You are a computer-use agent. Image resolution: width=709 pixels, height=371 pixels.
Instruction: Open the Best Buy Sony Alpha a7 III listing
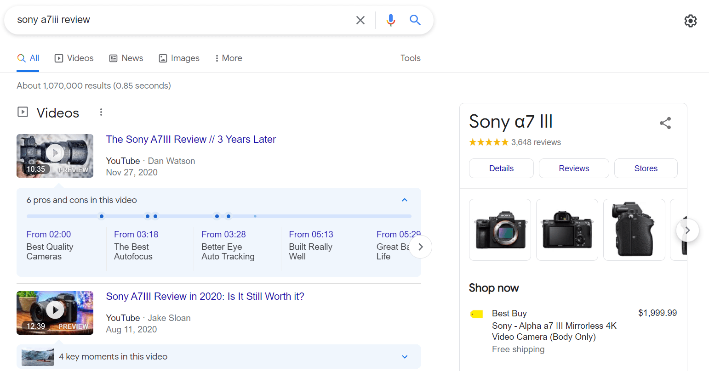554,331
